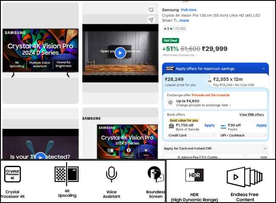Expand the Credit Card offers row
The height and width of the screenshot is (203, 276).
(x=192, y=135)
